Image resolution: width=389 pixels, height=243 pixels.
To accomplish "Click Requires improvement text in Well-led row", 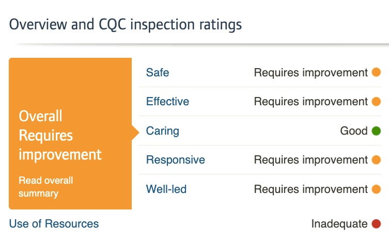I will (310, 189).
